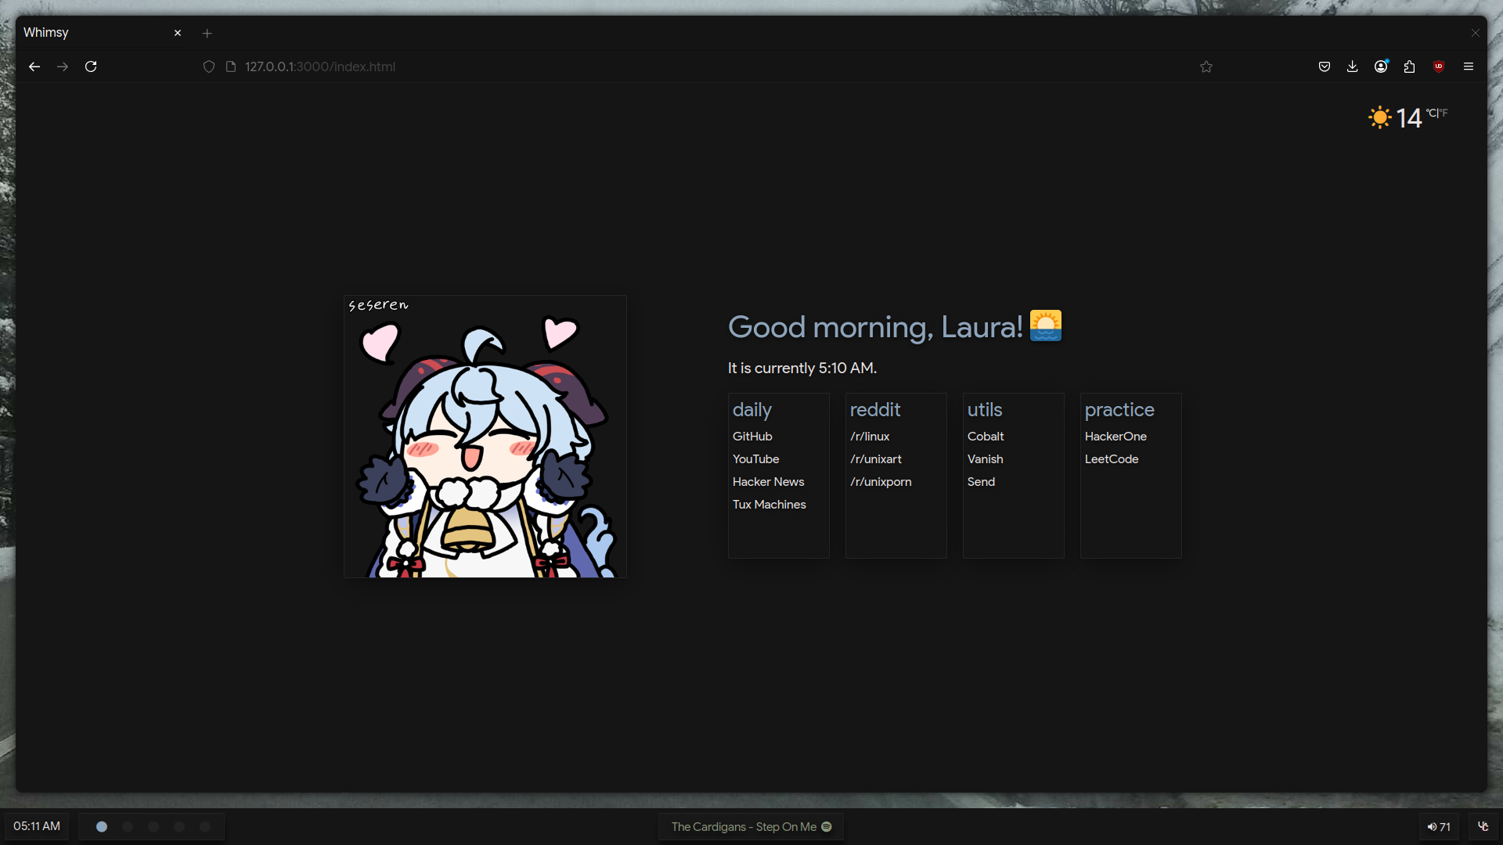
Task: Click the address bar URL field
Action: (626, 67)
